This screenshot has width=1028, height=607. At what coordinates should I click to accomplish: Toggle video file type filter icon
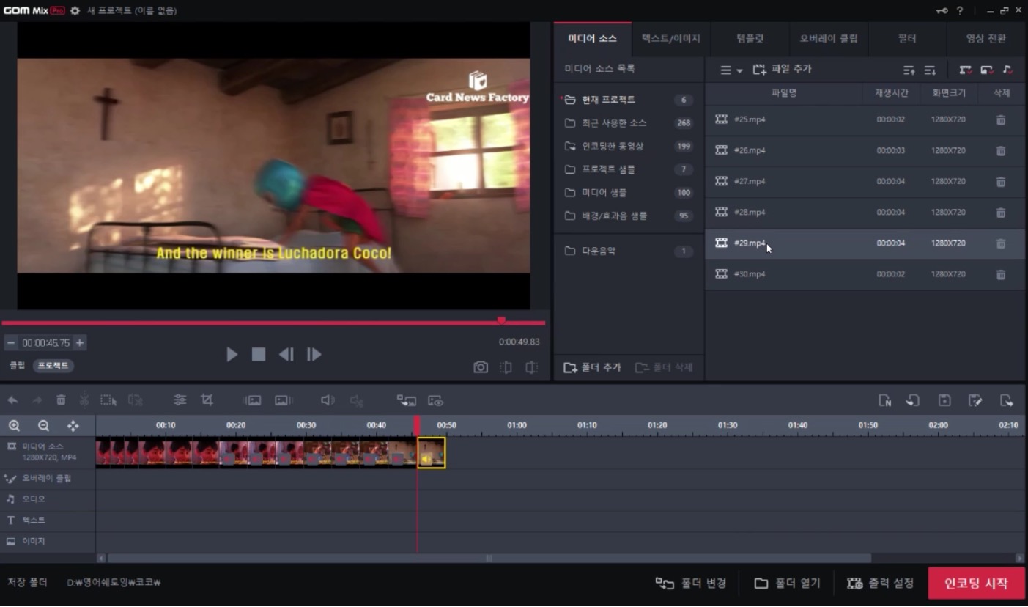(966, 70)
